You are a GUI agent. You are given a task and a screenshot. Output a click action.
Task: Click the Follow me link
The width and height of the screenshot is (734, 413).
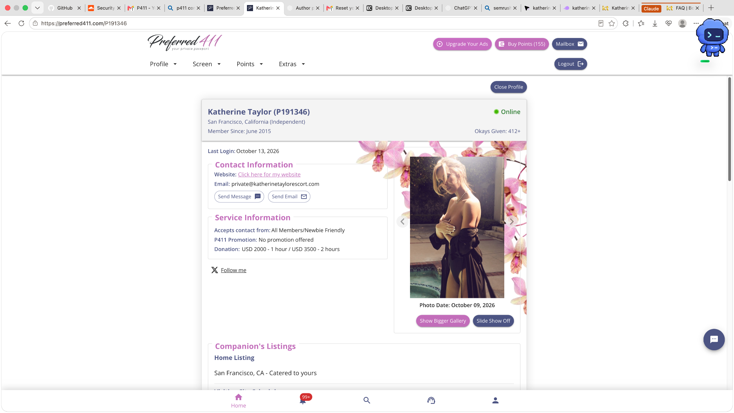coord(233,270)
